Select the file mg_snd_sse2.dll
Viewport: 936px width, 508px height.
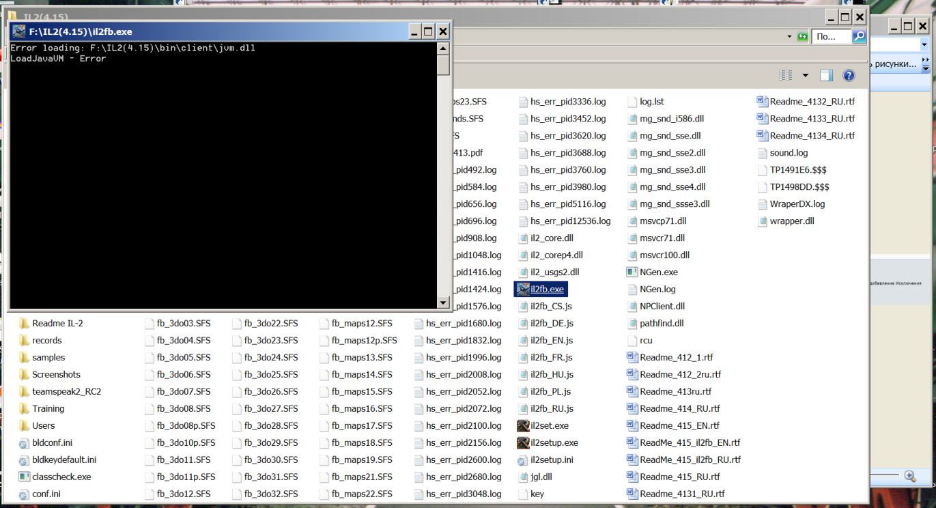click(667, 153)
